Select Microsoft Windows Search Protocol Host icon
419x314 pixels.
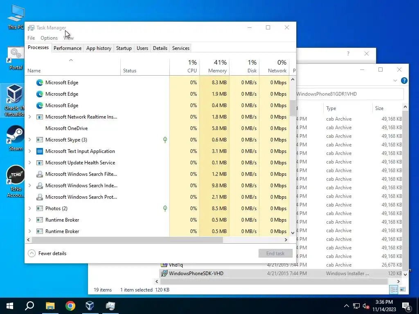coord(40,197)
